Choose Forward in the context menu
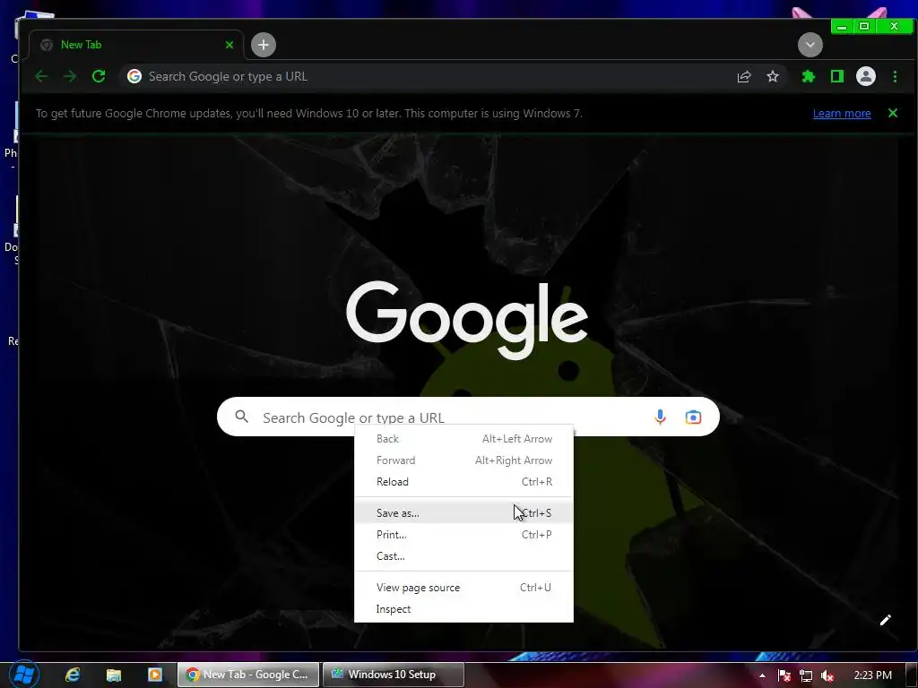 pyautogui.click(x=463, y=460)
